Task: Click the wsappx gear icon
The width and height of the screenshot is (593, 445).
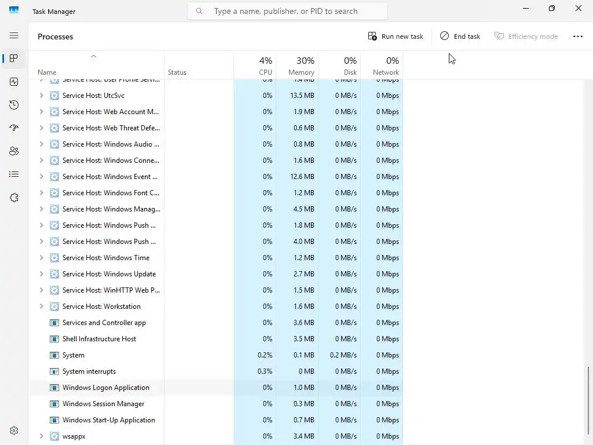Action: coord(54,436)
